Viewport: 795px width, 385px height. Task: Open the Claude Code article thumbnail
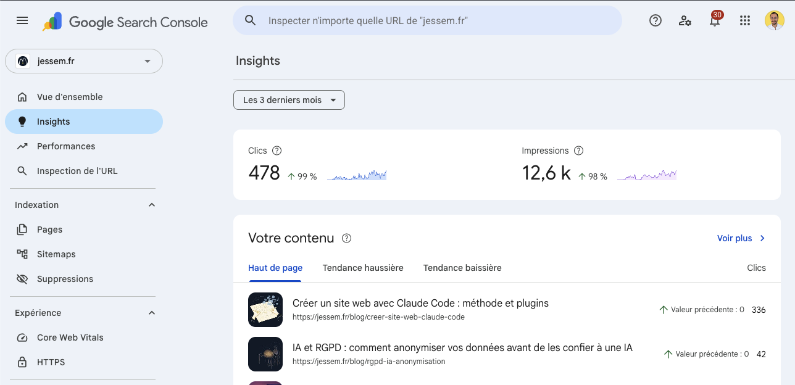[x=265, y=310]
